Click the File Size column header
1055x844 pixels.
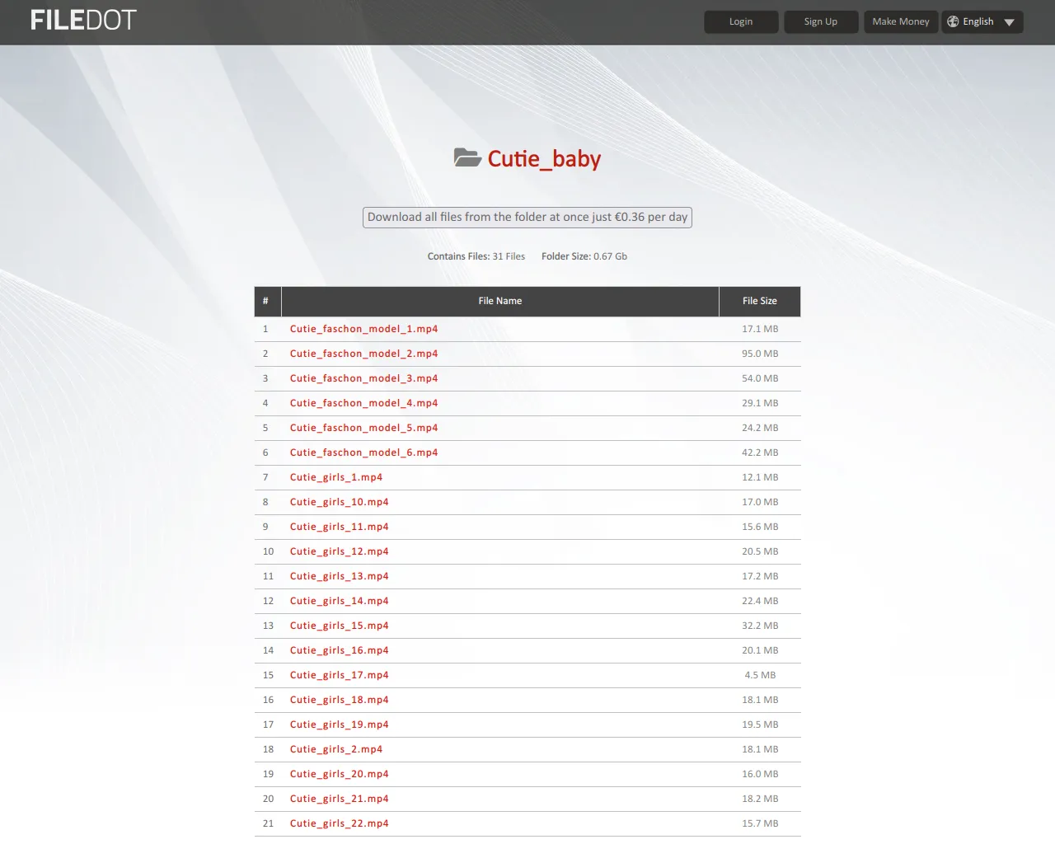[759, 301]
